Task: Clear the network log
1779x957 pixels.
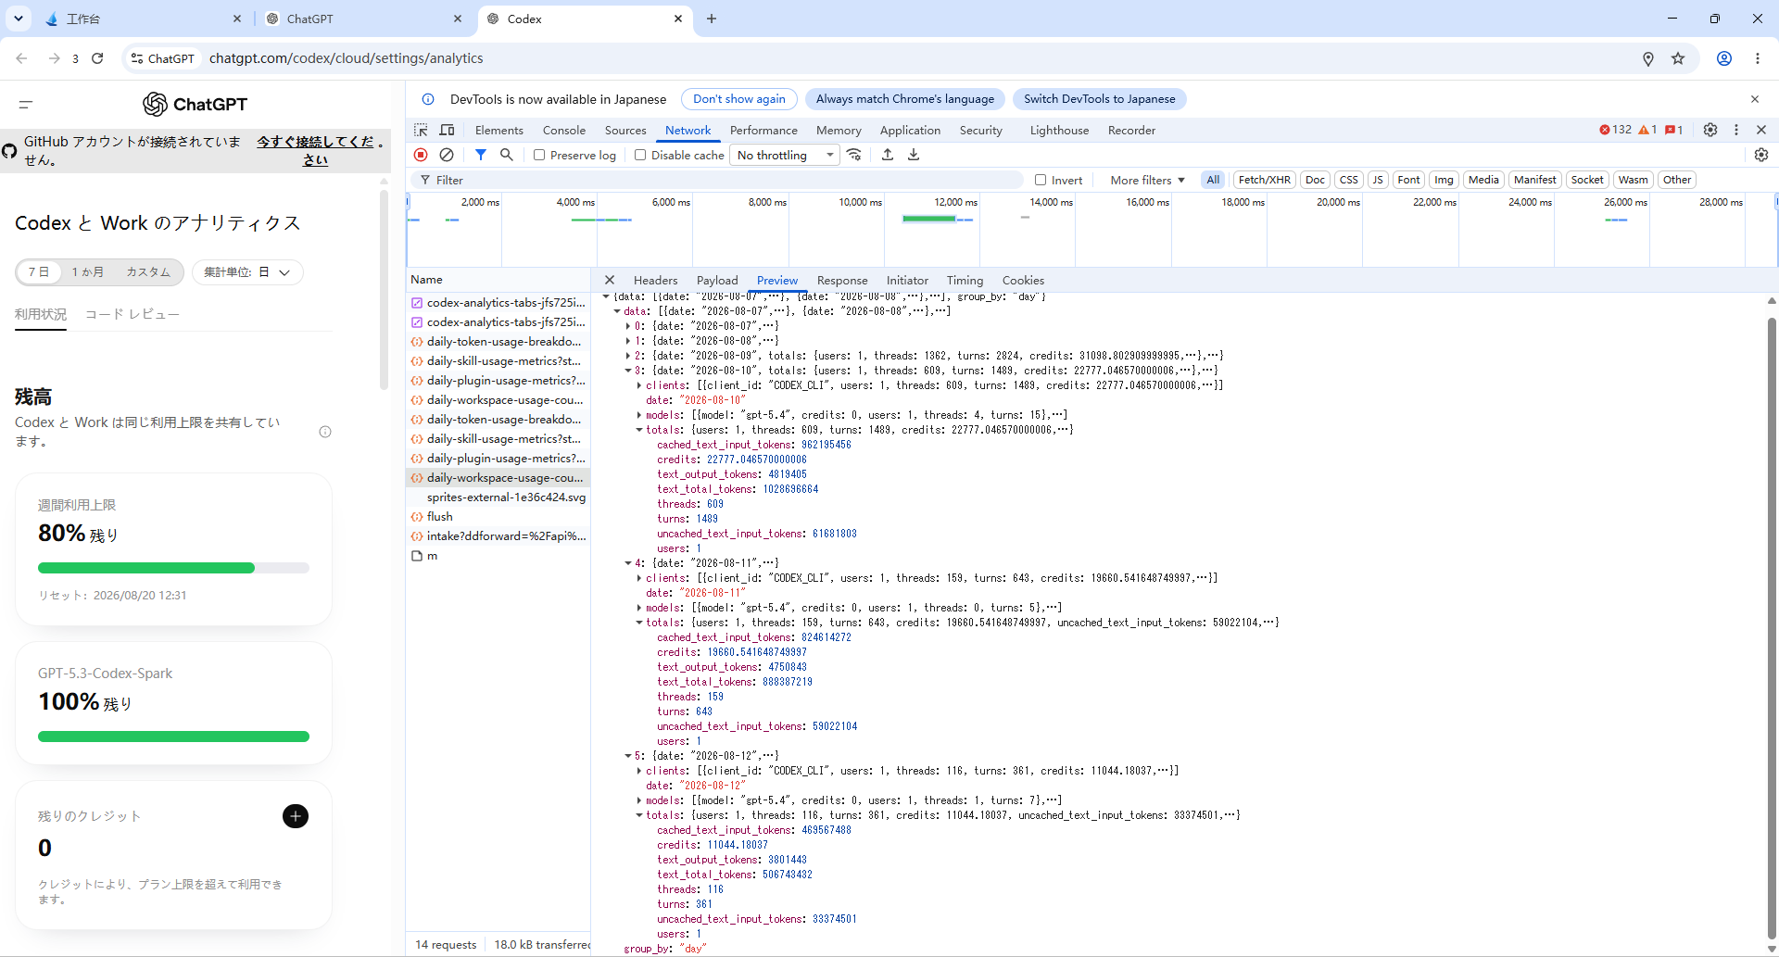Action: point(447,155)
